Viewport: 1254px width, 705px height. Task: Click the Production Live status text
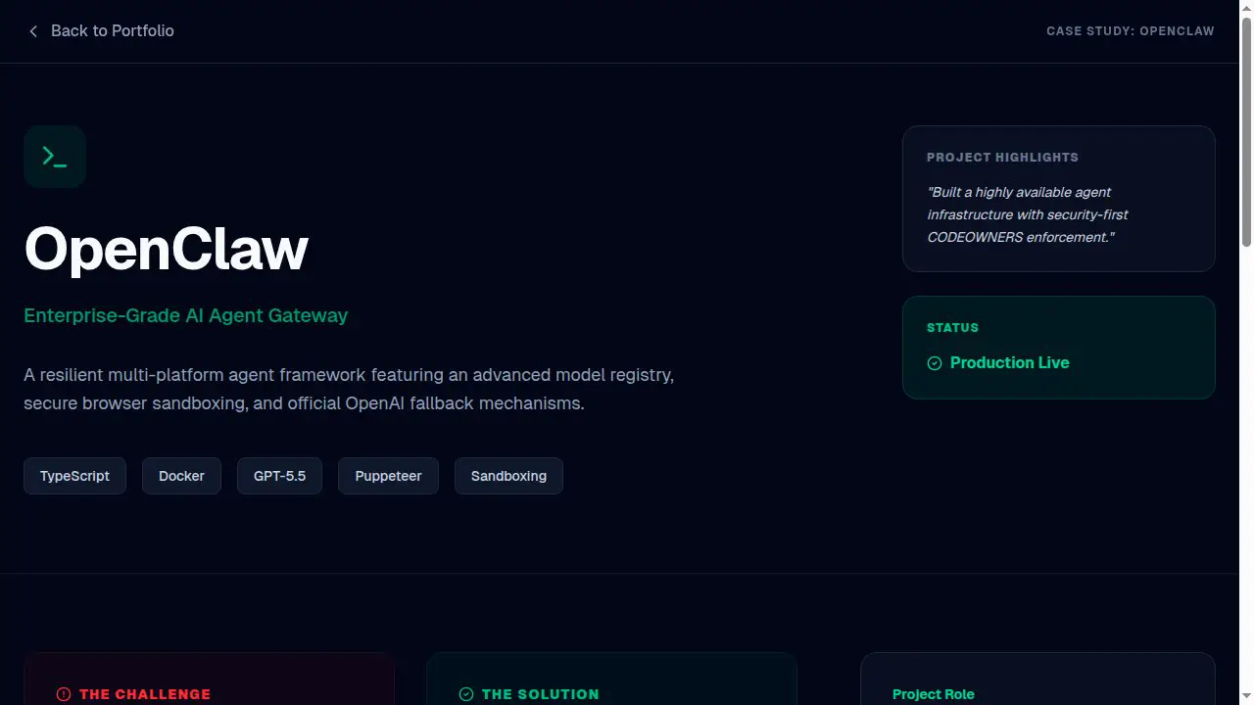tap(1009, 363)
